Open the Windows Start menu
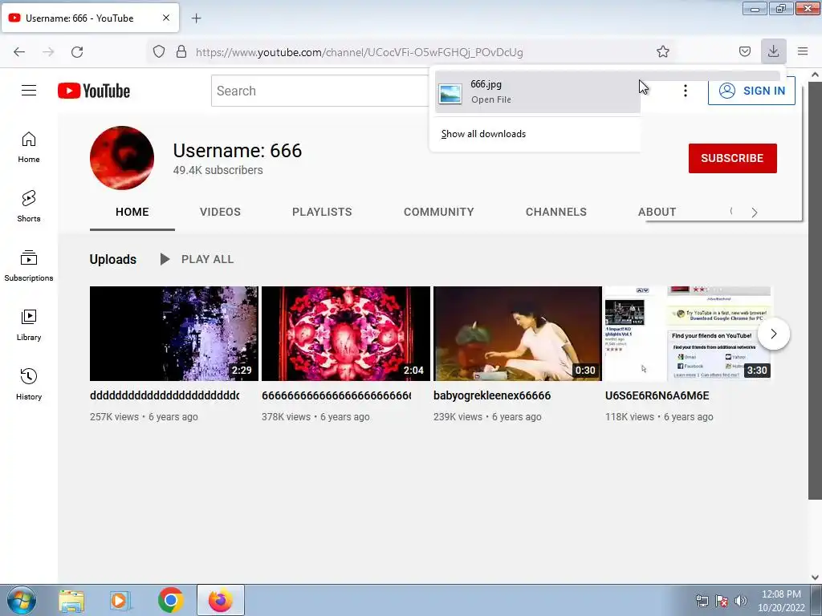Image resolution: width=822 pixels, height=616 pixels. click(22, 600)
